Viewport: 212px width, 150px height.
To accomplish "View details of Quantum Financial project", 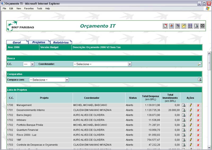I will coord(184,130).
